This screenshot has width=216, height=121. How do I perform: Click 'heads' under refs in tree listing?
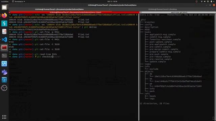pyautogui.click(x=153, y=96)
